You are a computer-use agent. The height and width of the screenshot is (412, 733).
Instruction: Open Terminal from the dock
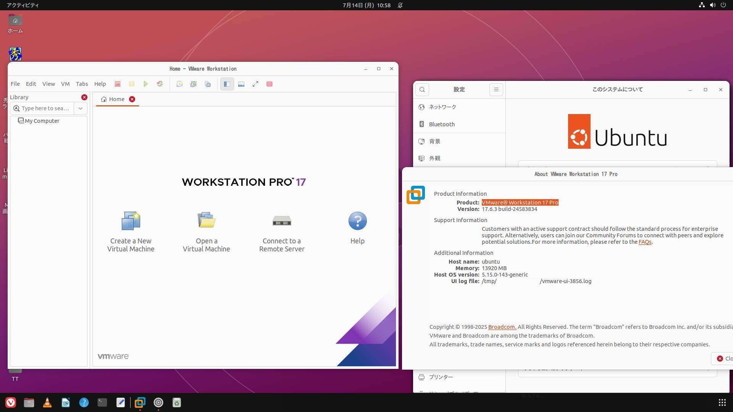point(102,402)
